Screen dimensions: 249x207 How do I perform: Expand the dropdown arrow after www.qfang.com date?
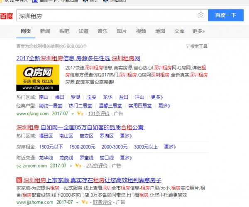click(72, 114)
